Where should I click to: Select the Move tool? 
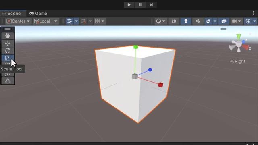(8, 43)
